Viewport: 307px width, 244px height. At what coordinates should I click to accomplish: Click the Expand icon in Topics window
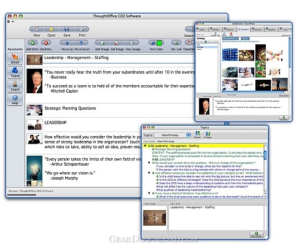197,134
